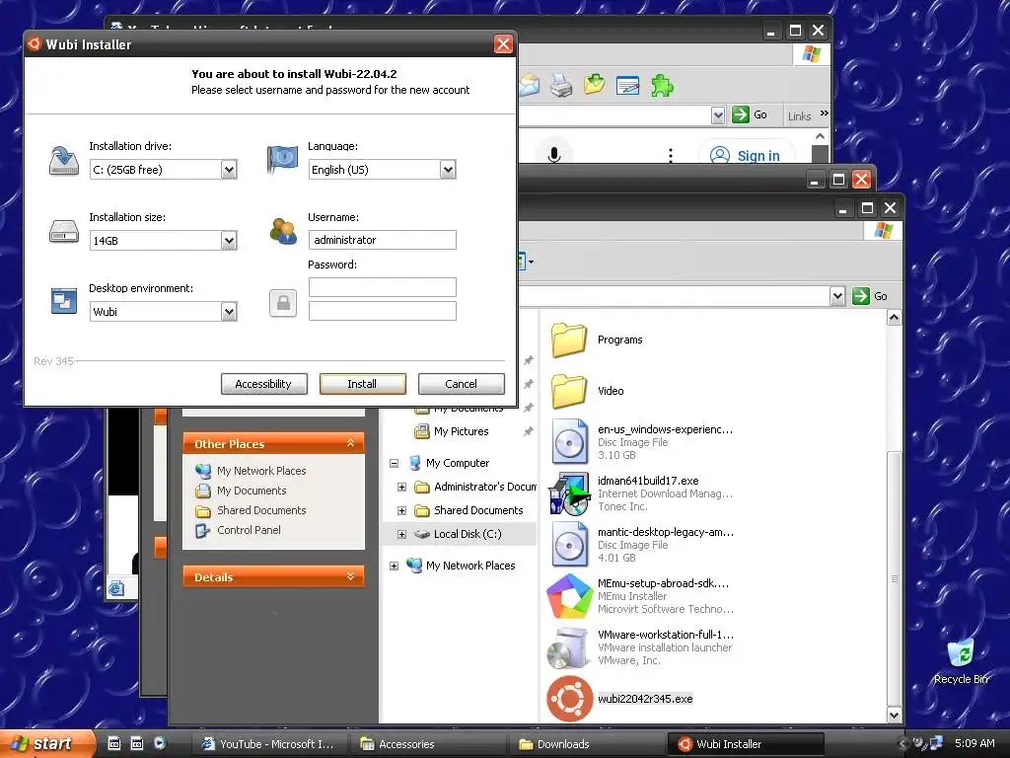Collapse the Other Places panel
The width and height of the screenshot is (1010, 758).
point(350,443)
